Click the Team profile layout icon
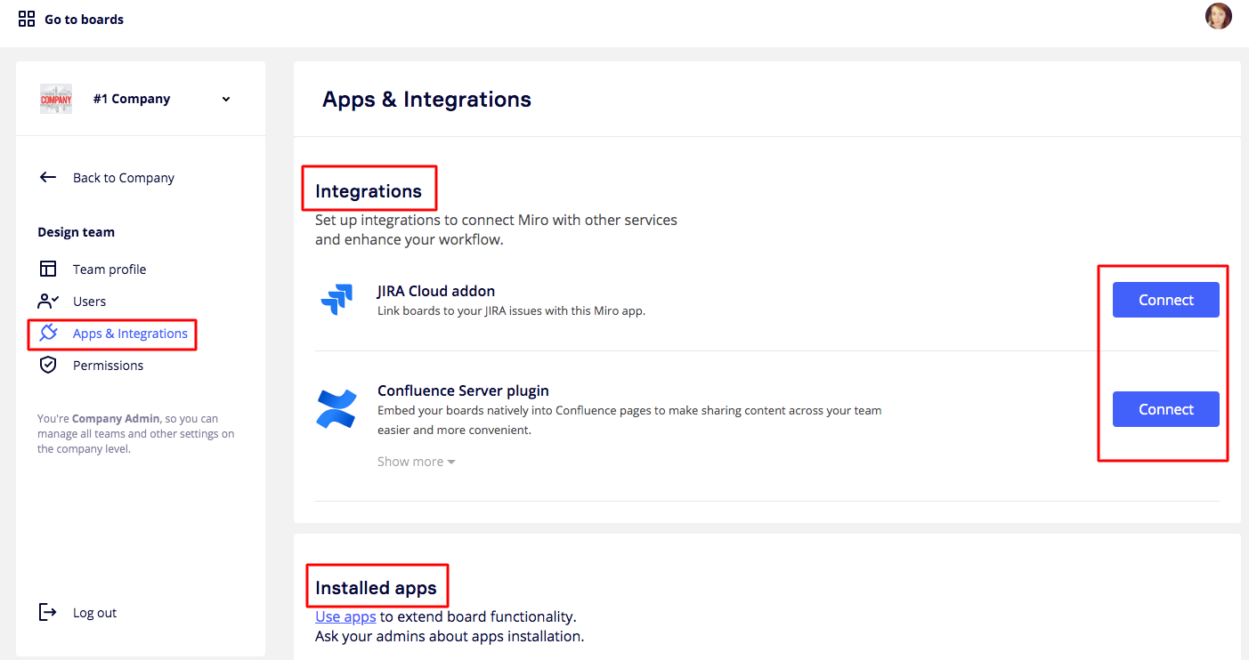 click(48, 269)
